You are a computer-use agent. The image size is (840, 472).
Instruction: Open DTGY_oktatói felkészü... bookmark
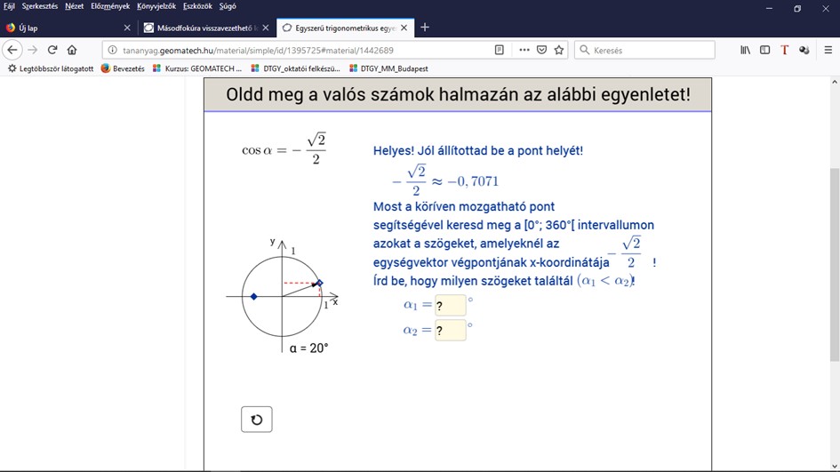click(x=295, y=68)
